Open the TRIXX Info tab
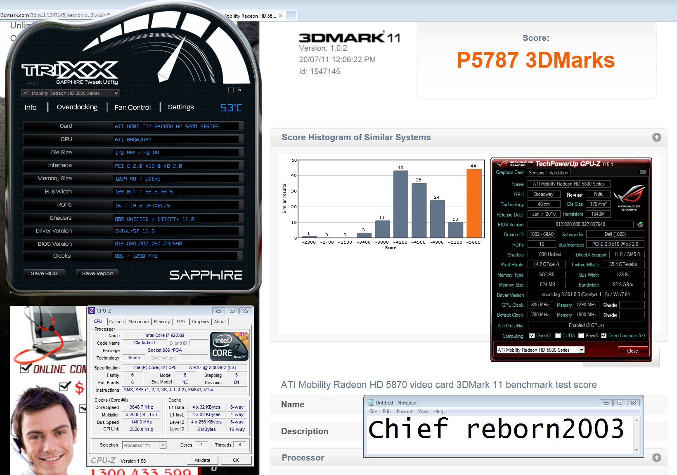Viewport: 677px width, 475px height. point(31,108)
